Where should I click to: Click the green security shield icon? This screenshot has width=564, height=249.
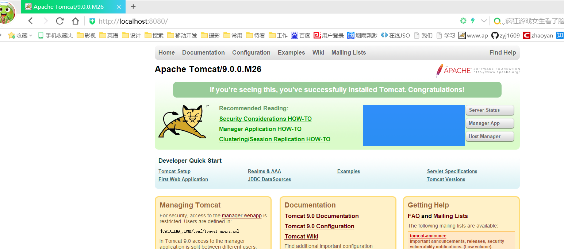tap(92, 21)
